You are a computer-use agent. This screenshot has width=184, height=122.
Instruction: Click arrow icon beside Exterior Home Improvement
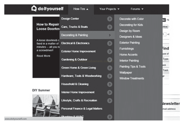click(110, 52)
